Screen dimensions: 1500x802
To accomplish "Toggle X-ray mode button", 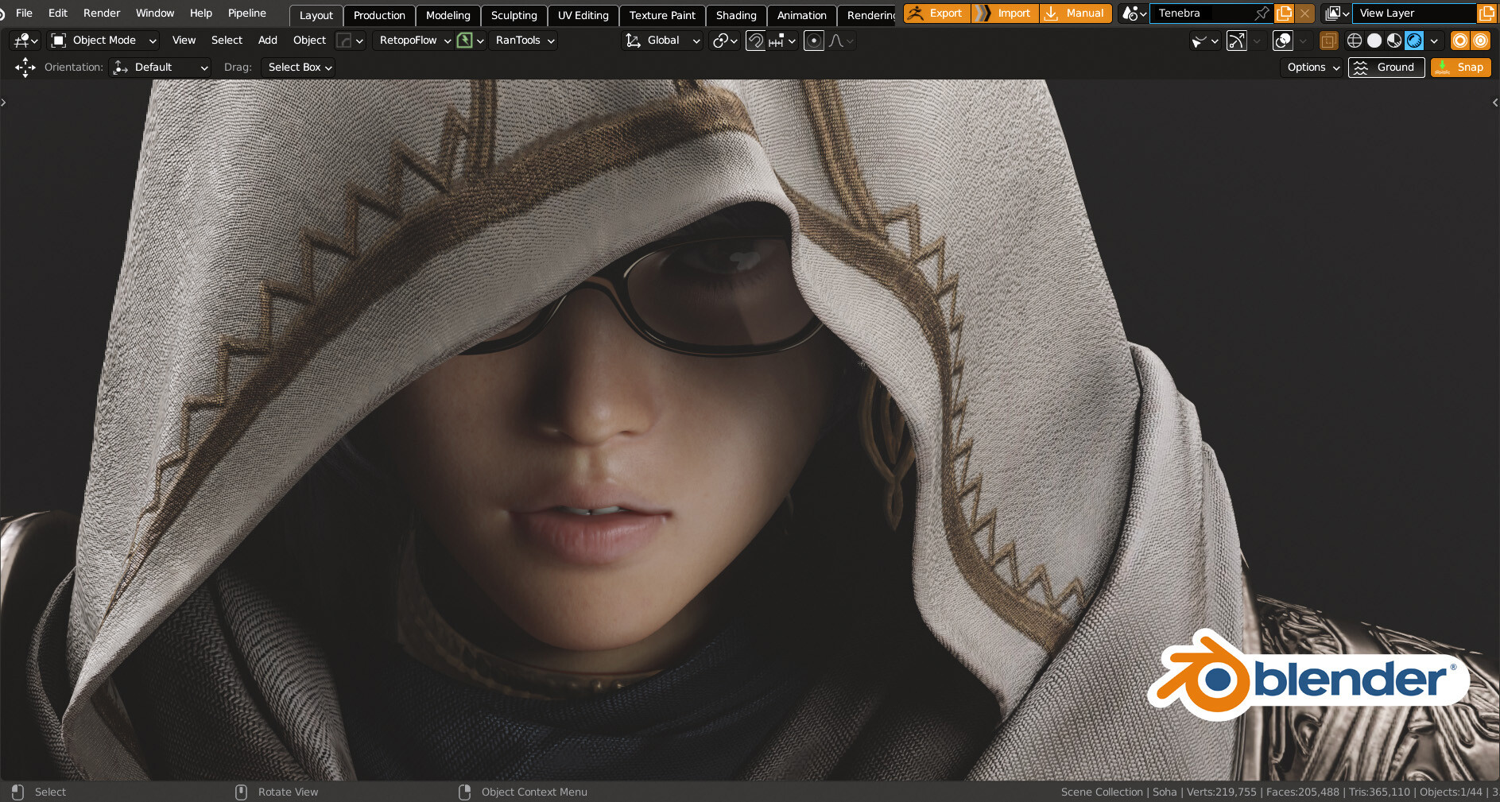I will (x=1328, y=41).
